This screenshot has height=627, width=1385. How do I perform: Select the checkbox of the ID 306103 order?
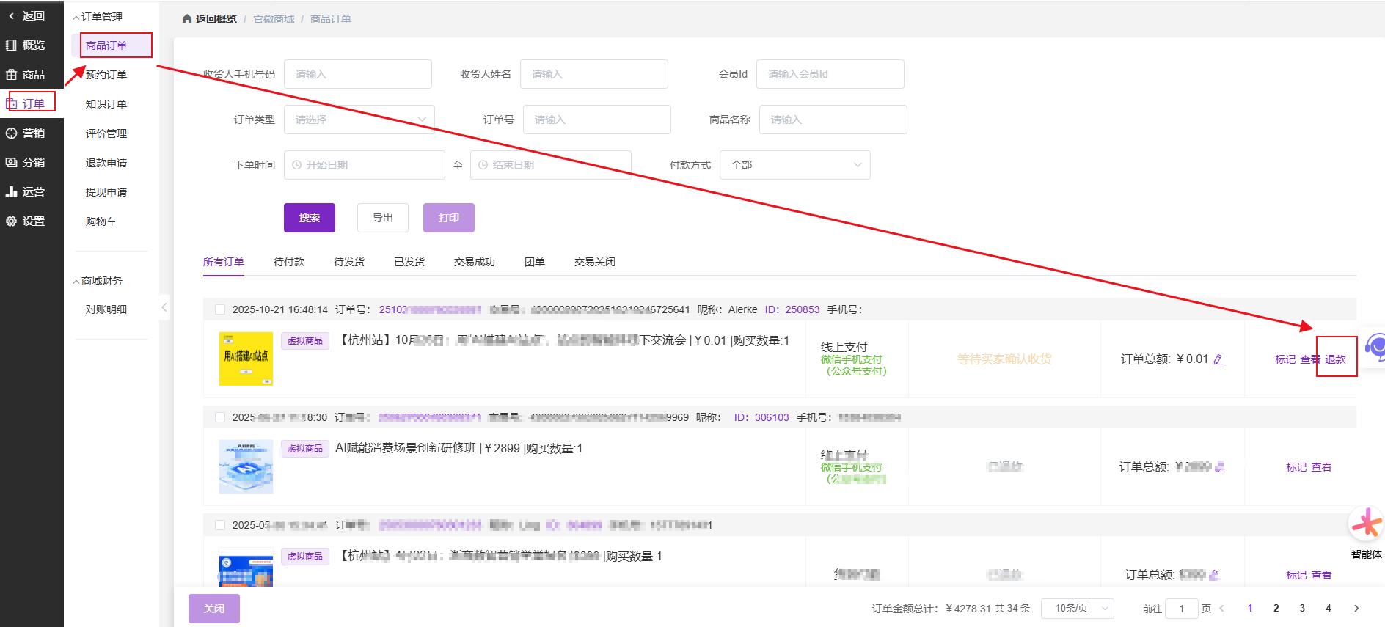220,417
